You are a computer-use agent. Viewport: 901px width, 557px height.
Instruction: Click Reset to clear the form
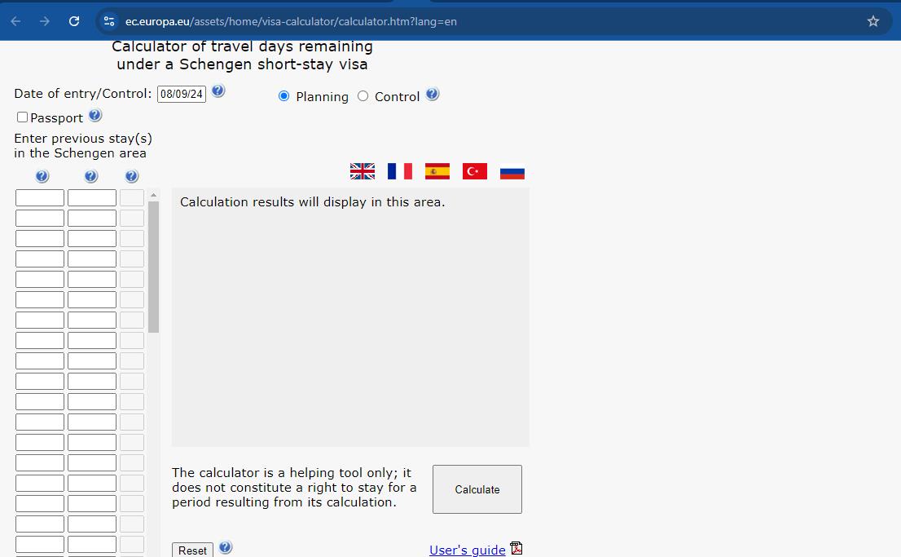(192, 550)
